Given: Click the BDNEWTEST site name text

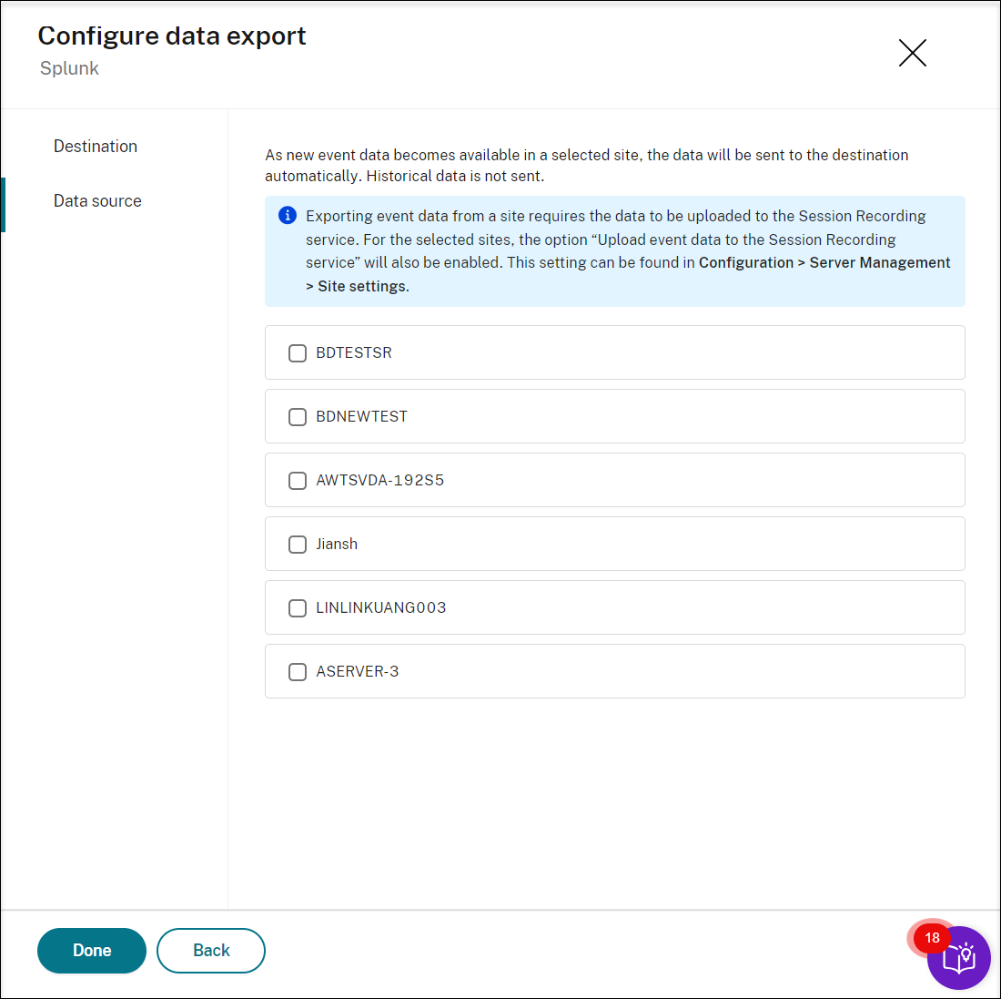Looking at the screenshot, I should tap(362, 417).
